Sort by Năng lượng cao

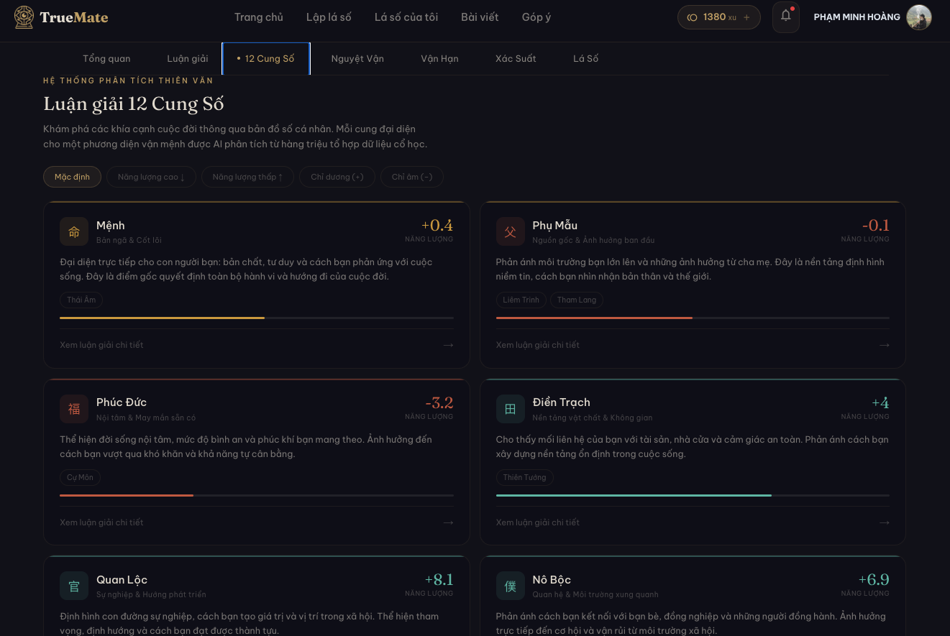coord(151,177)
